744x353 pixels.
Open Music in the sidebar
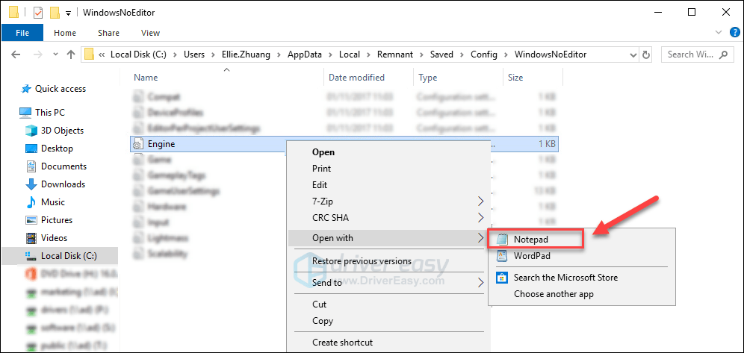53,202
